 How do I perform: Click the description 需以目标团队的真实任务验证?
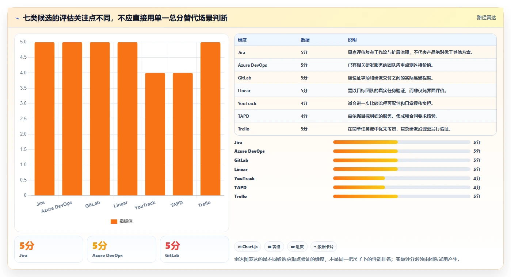coord(398,91)
